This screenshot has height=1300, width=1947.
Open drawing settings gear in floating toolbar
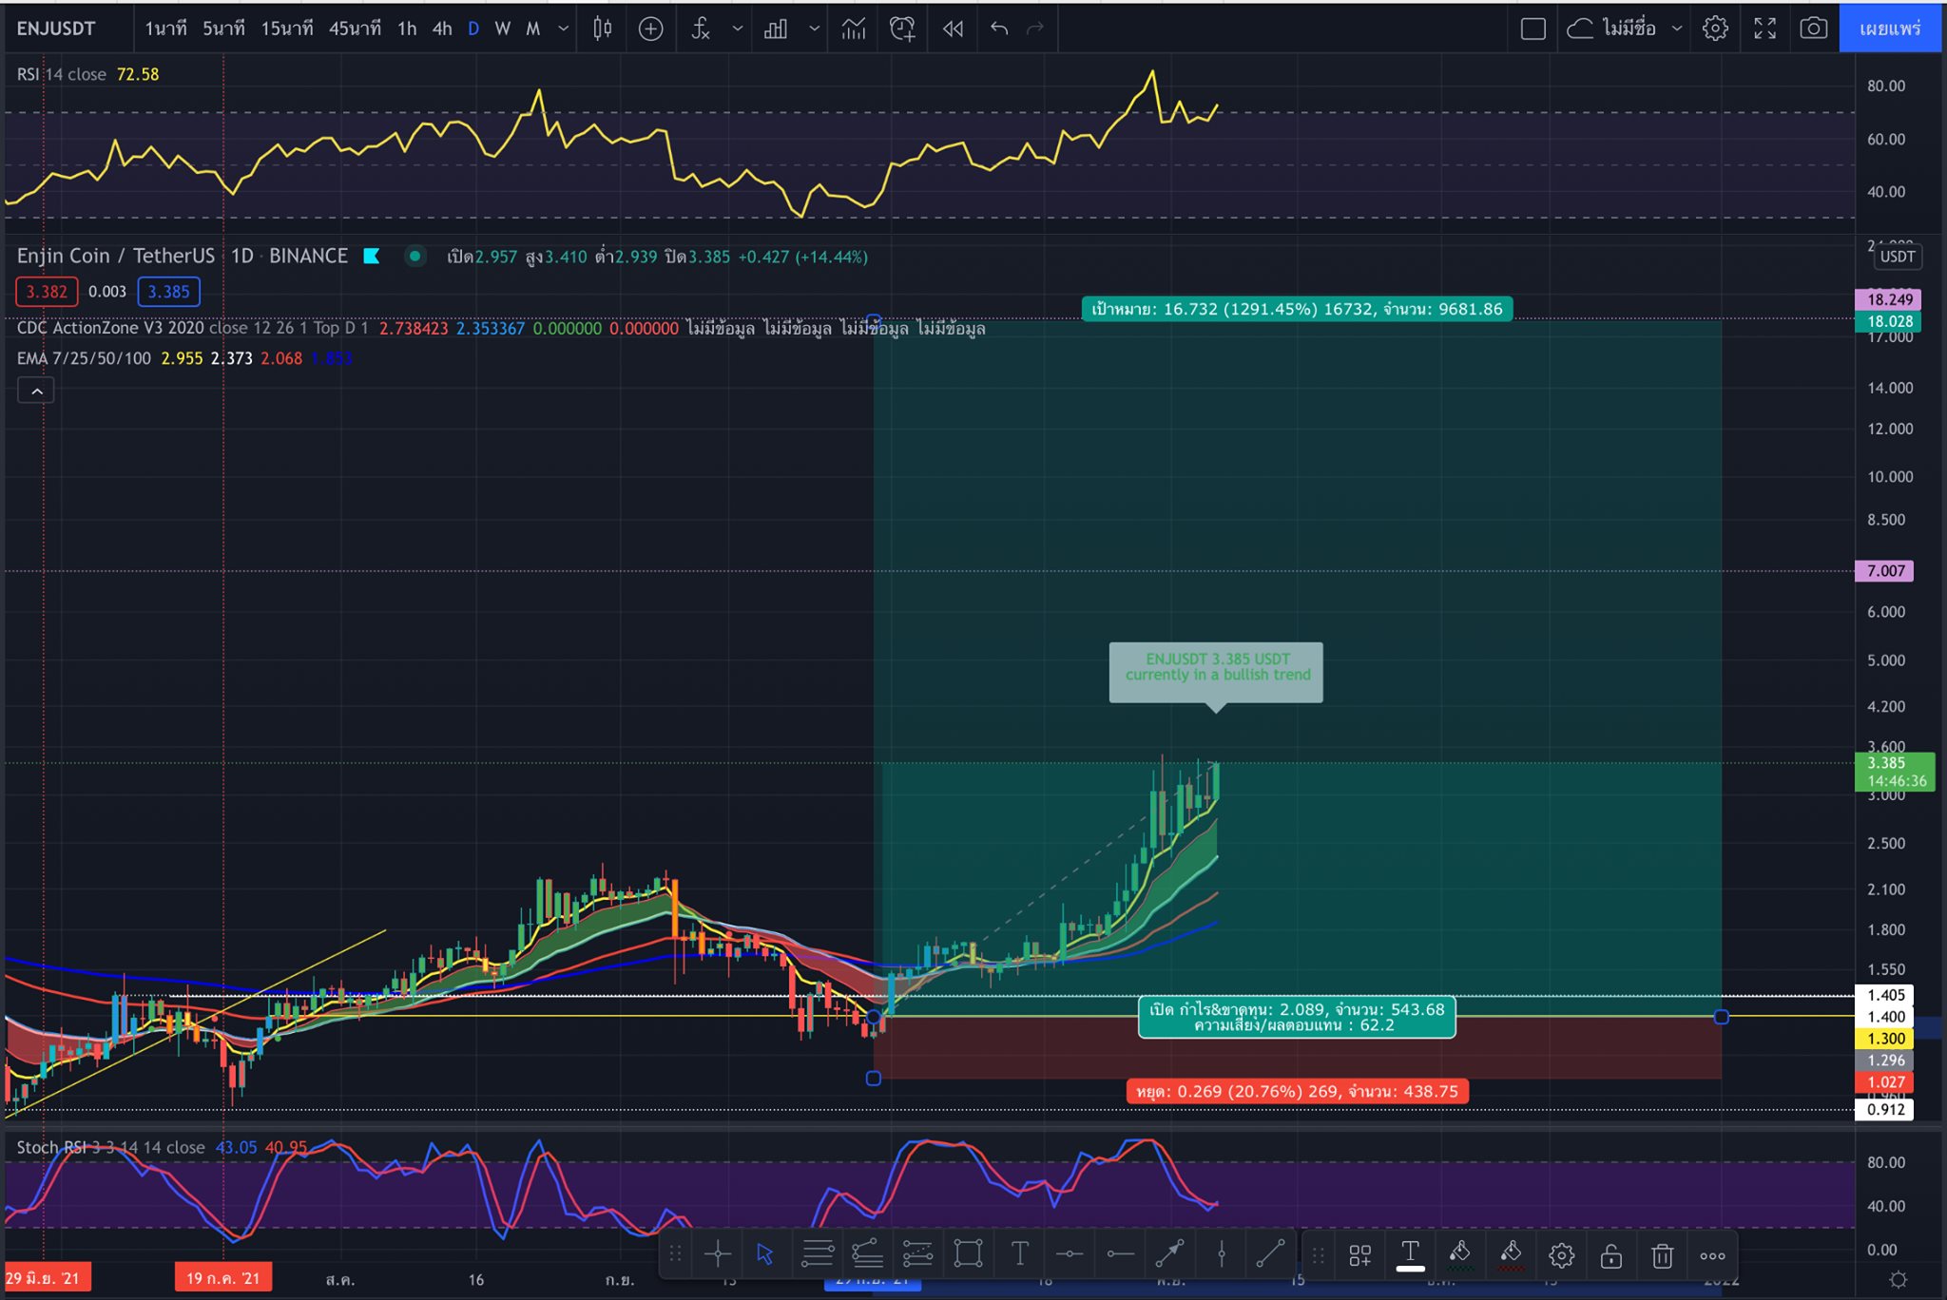pyautogui.click(x=1561, y=1256)
